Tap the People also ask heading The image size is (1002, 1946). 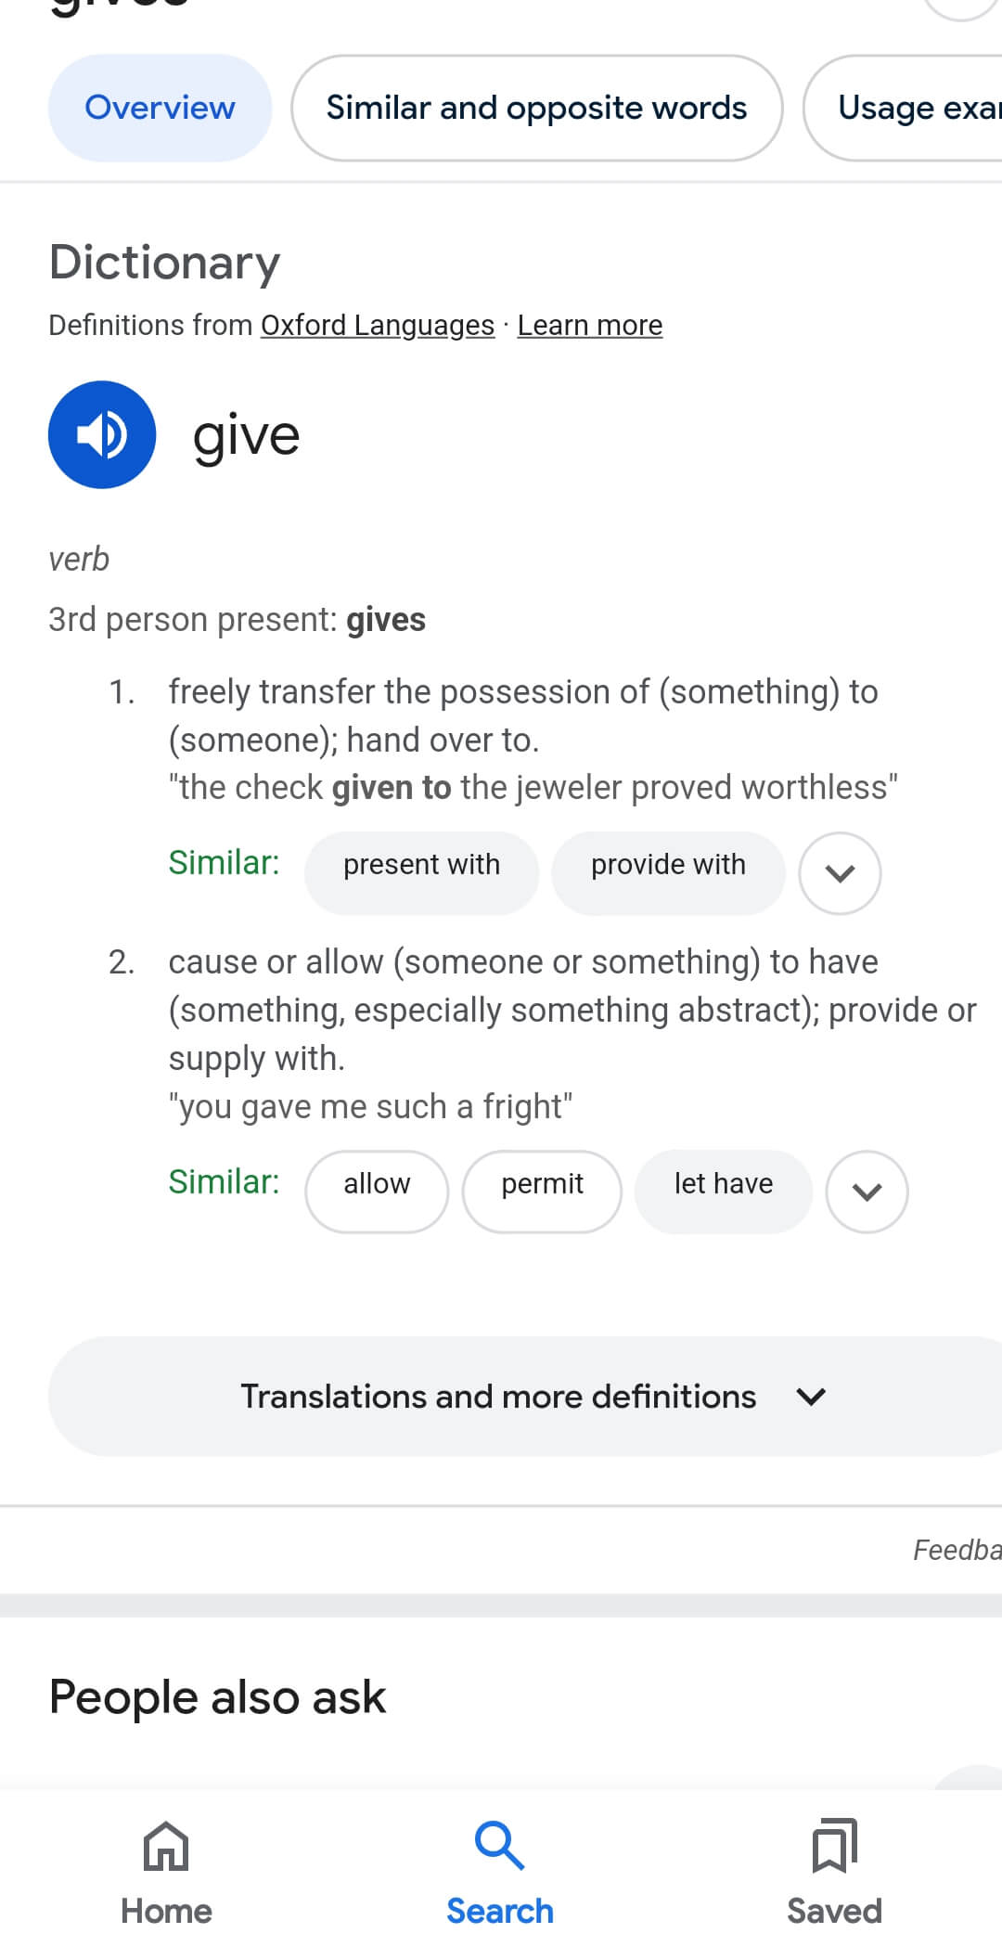click(x=217, y=1697)
